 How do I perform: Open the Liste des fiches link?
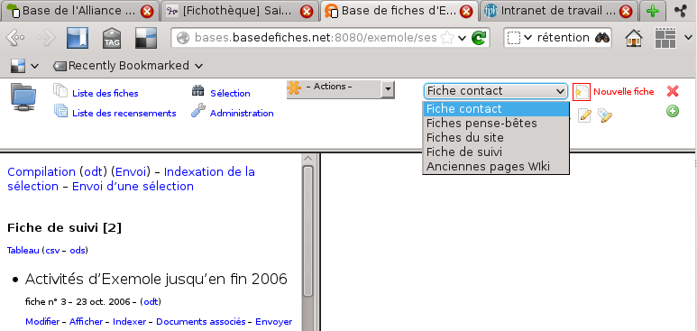click(x=105, y=94)
